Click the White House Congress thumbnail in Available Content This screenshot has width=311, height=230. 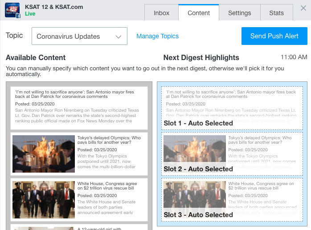point(44,200)
